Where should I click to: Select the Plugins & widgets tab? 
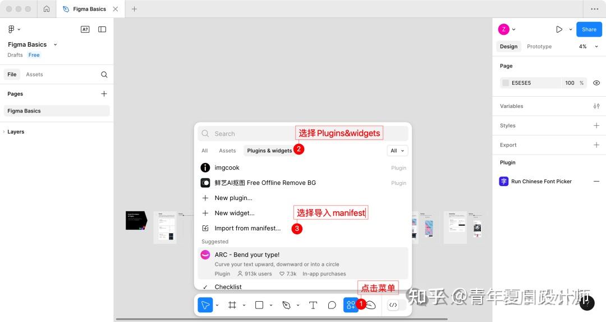click(269, 151)
